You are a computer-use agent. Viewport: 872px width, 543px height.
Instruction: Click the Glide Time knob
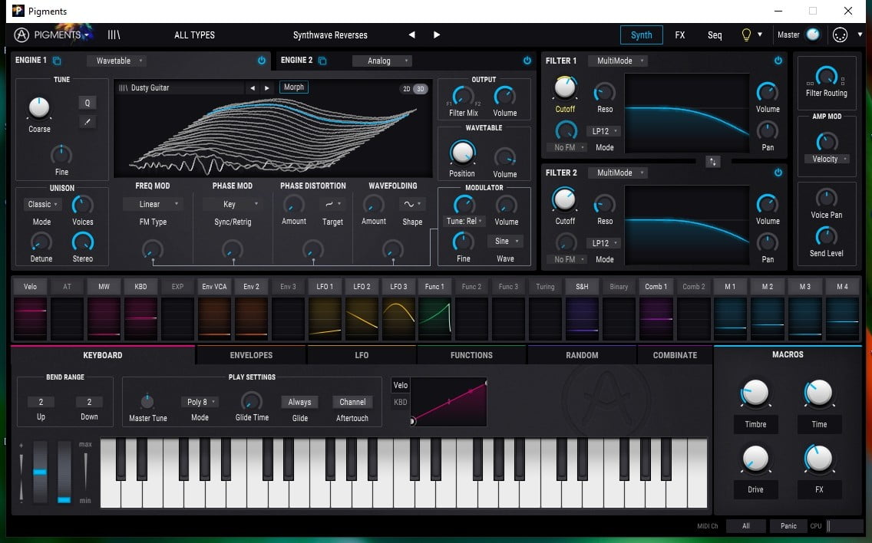(x=251, y=401)
